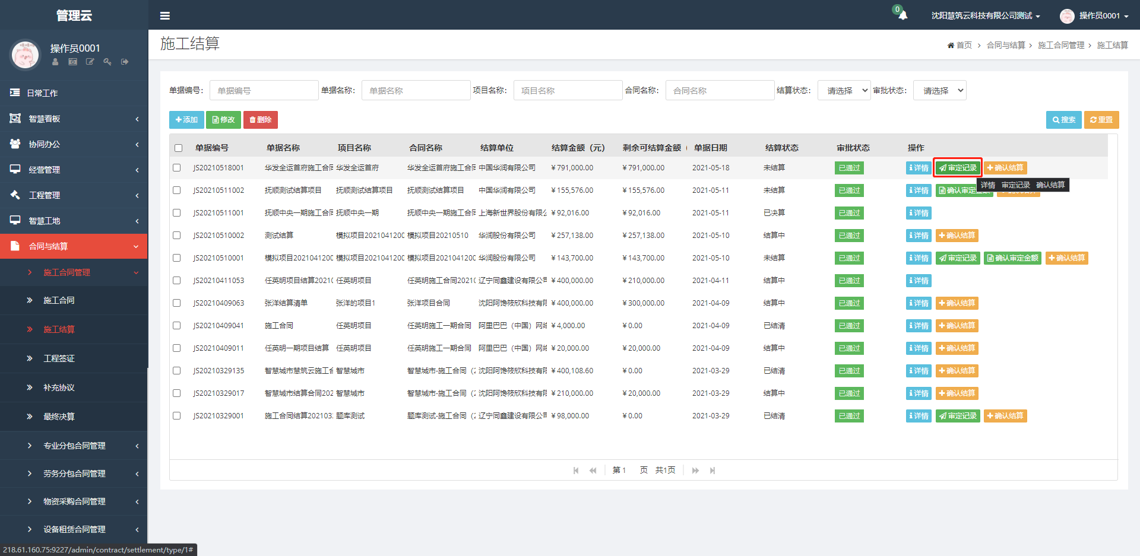Click the edit profile icon in sidebar

(90, 62)
